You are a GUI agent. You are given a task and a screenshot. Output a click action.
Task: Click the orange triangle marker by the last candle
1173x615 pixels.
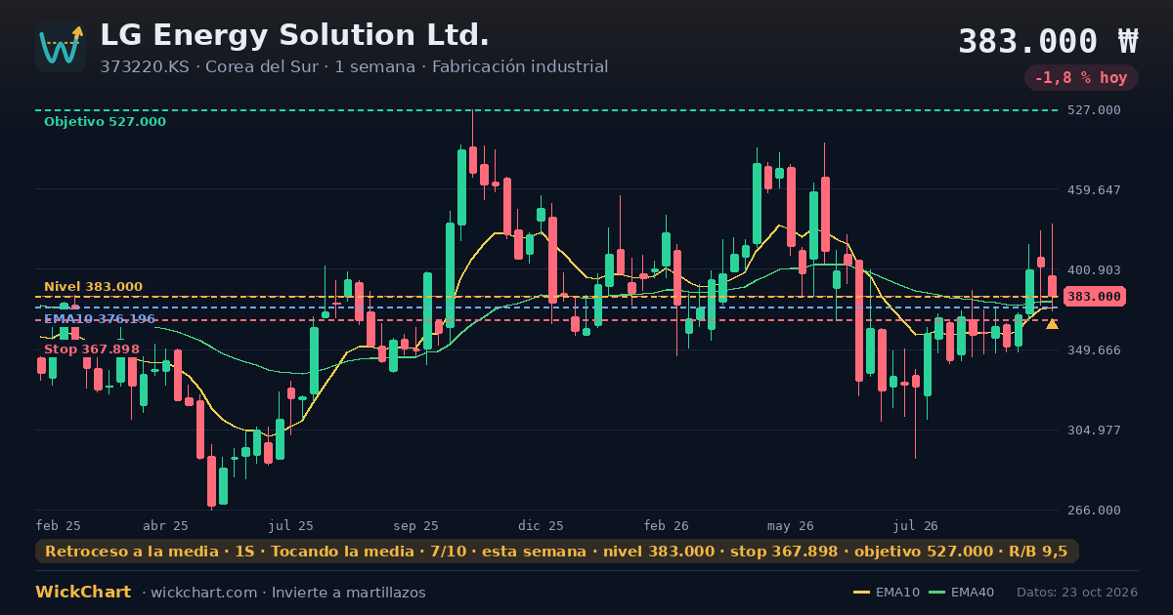(1052, 324)
